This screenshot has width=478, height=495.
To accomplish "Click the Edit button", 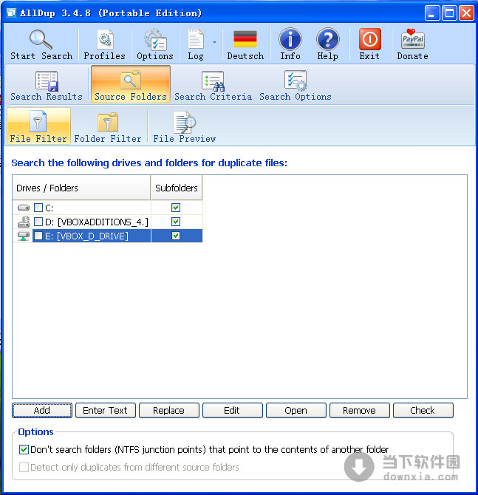I will click(x=233, y=410).
